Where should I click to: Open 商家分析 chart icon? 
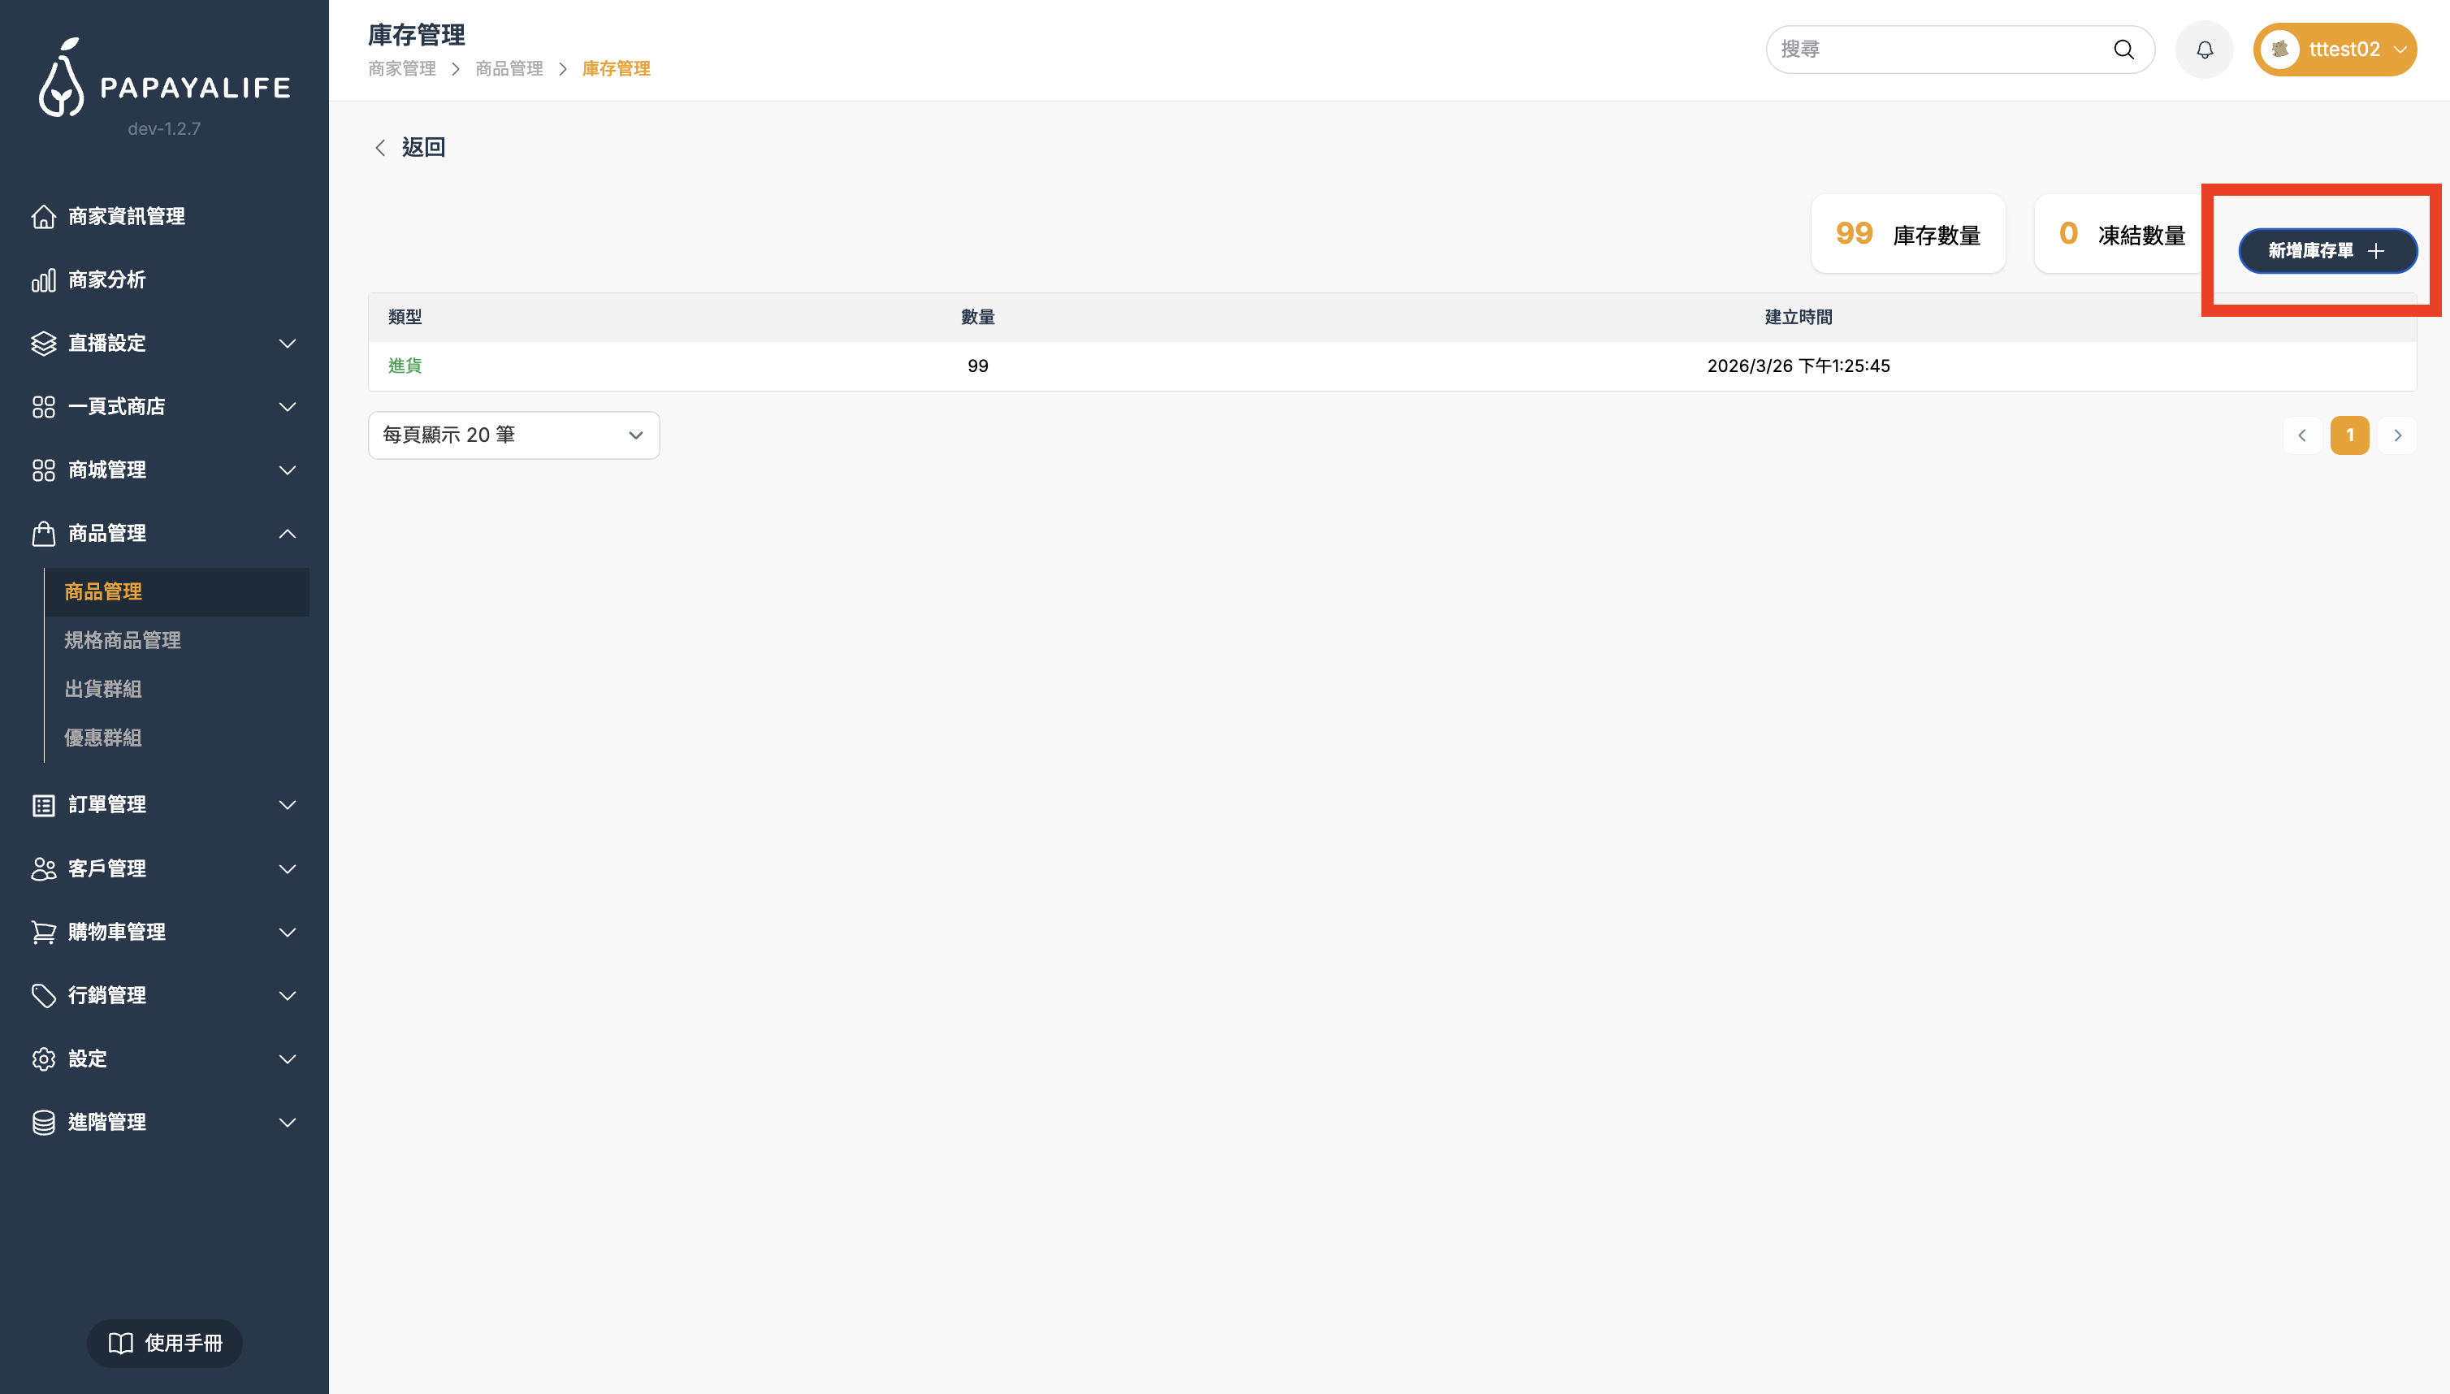[x=43, y=279]
